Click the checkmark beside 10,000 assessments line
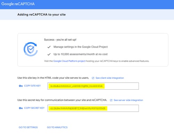 point(49,54)
